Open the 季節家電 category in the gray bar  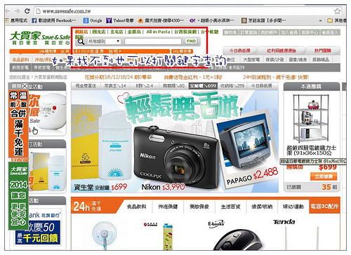[x=42, y=67]
